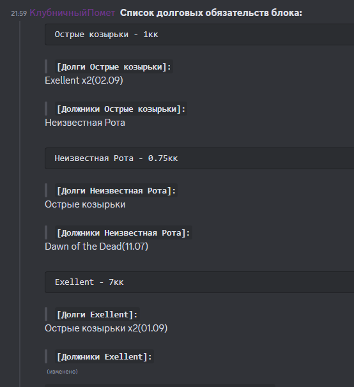
Task: Click the code block Неизвестная Рота - 0.75кк
Action: pos(199,158)
